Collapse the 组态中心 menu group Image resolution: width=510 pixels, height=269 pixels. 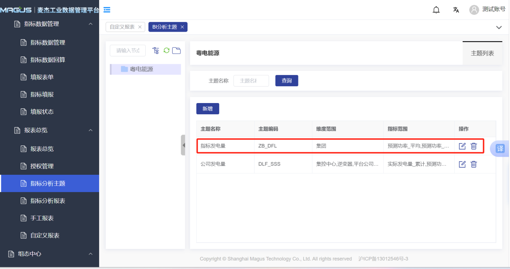(x=90, y=254)
